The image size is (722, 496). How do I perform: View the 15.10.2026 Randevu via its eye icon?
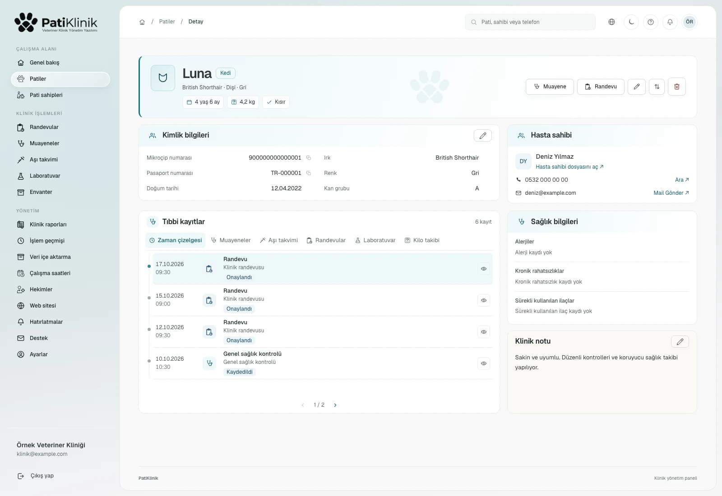[484, 300]
